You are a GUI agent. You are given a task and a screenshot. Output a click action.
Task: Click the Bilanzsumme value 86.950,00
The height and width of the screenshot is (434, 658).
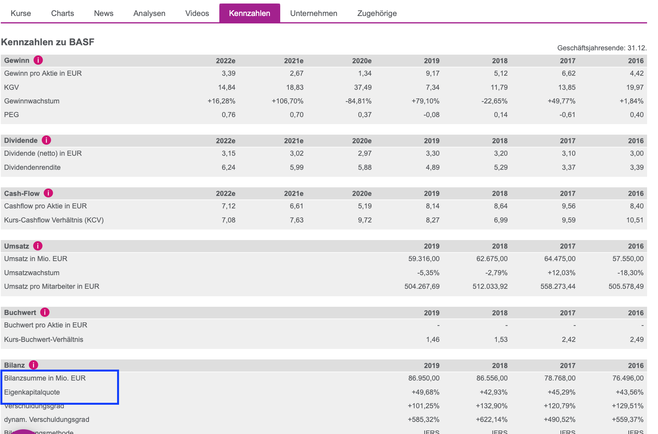[x=424, y=378]
